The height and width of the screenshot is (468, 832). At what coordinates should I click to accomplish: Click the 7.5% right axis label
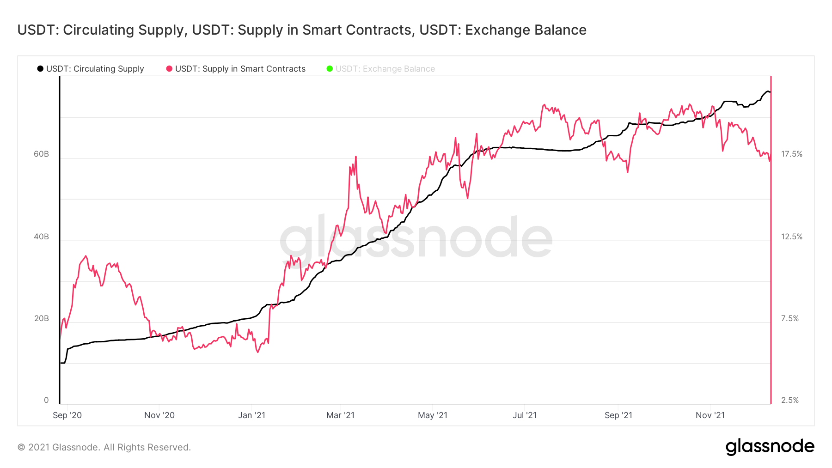pyautogui.click(x=789, y=318)
